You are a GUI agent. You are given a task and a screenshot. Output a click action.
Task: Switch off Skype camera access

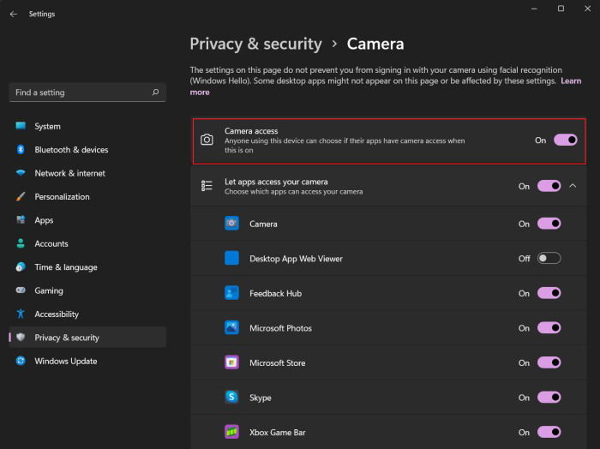click(549, 397)
